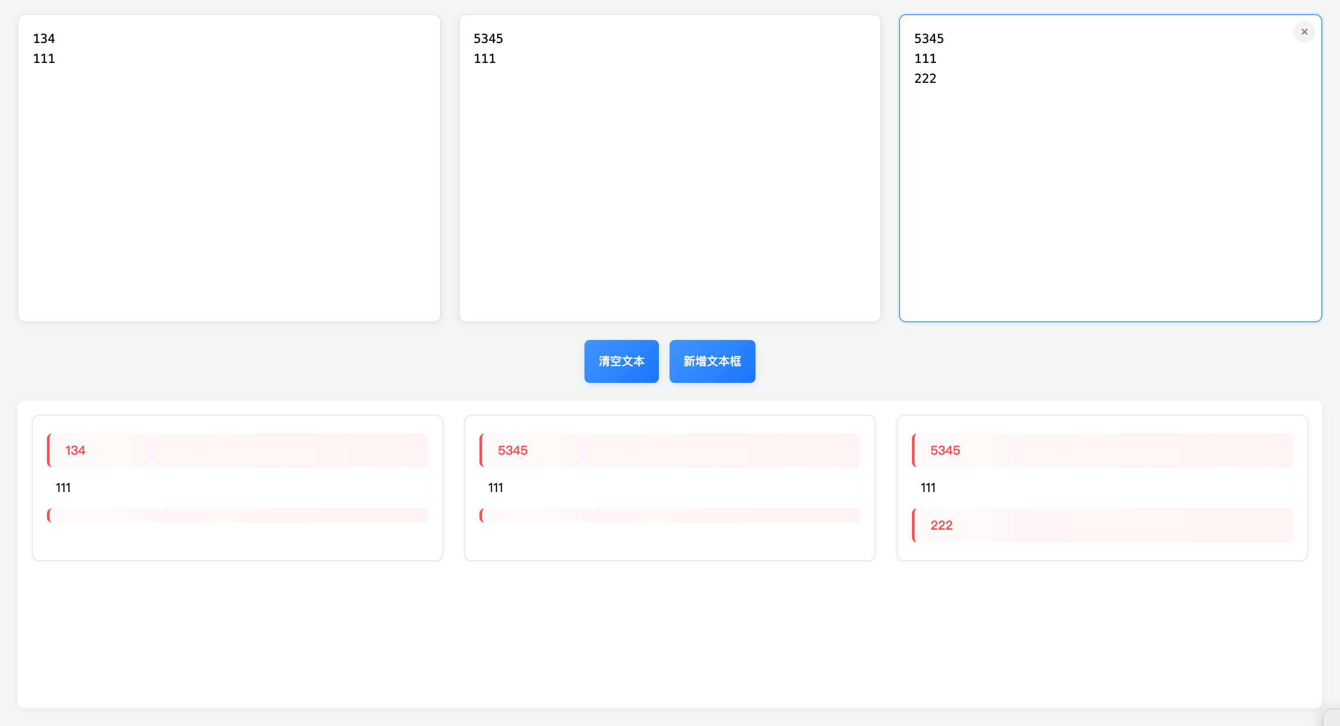1340x726 pixels.
Task: Close the third text box with X
Action: (1304, 32)
